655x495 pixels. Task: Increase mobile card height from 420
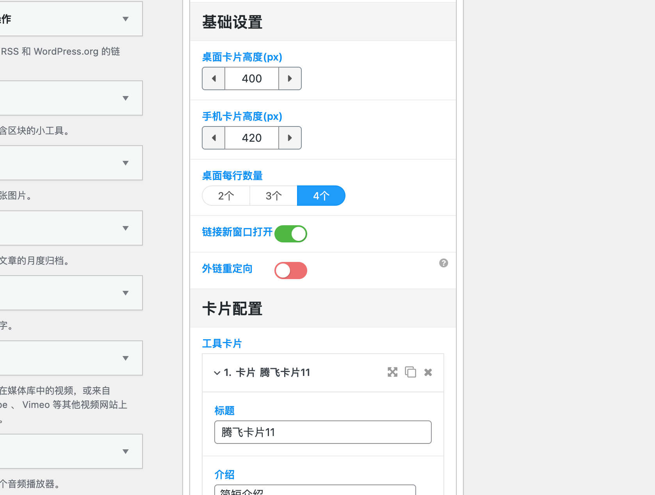(x=290, y=138)
